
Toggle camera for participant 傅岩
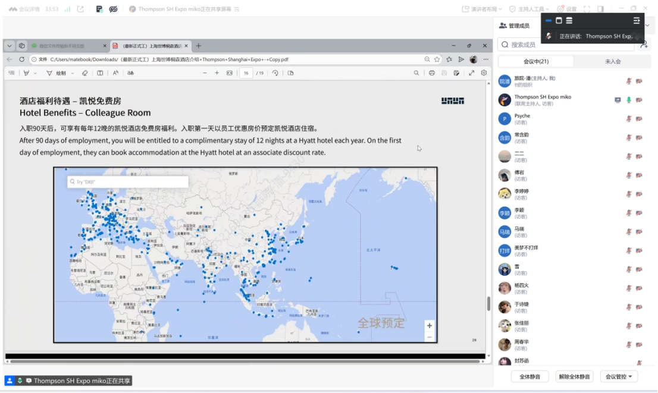click(x=639, y=175)
